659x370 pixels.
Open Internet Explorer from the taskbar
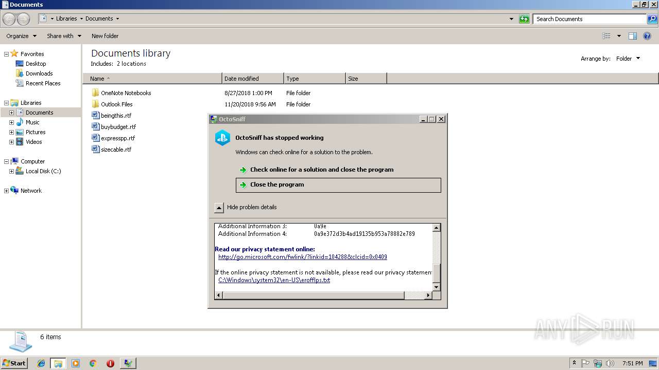coord(41,363)
